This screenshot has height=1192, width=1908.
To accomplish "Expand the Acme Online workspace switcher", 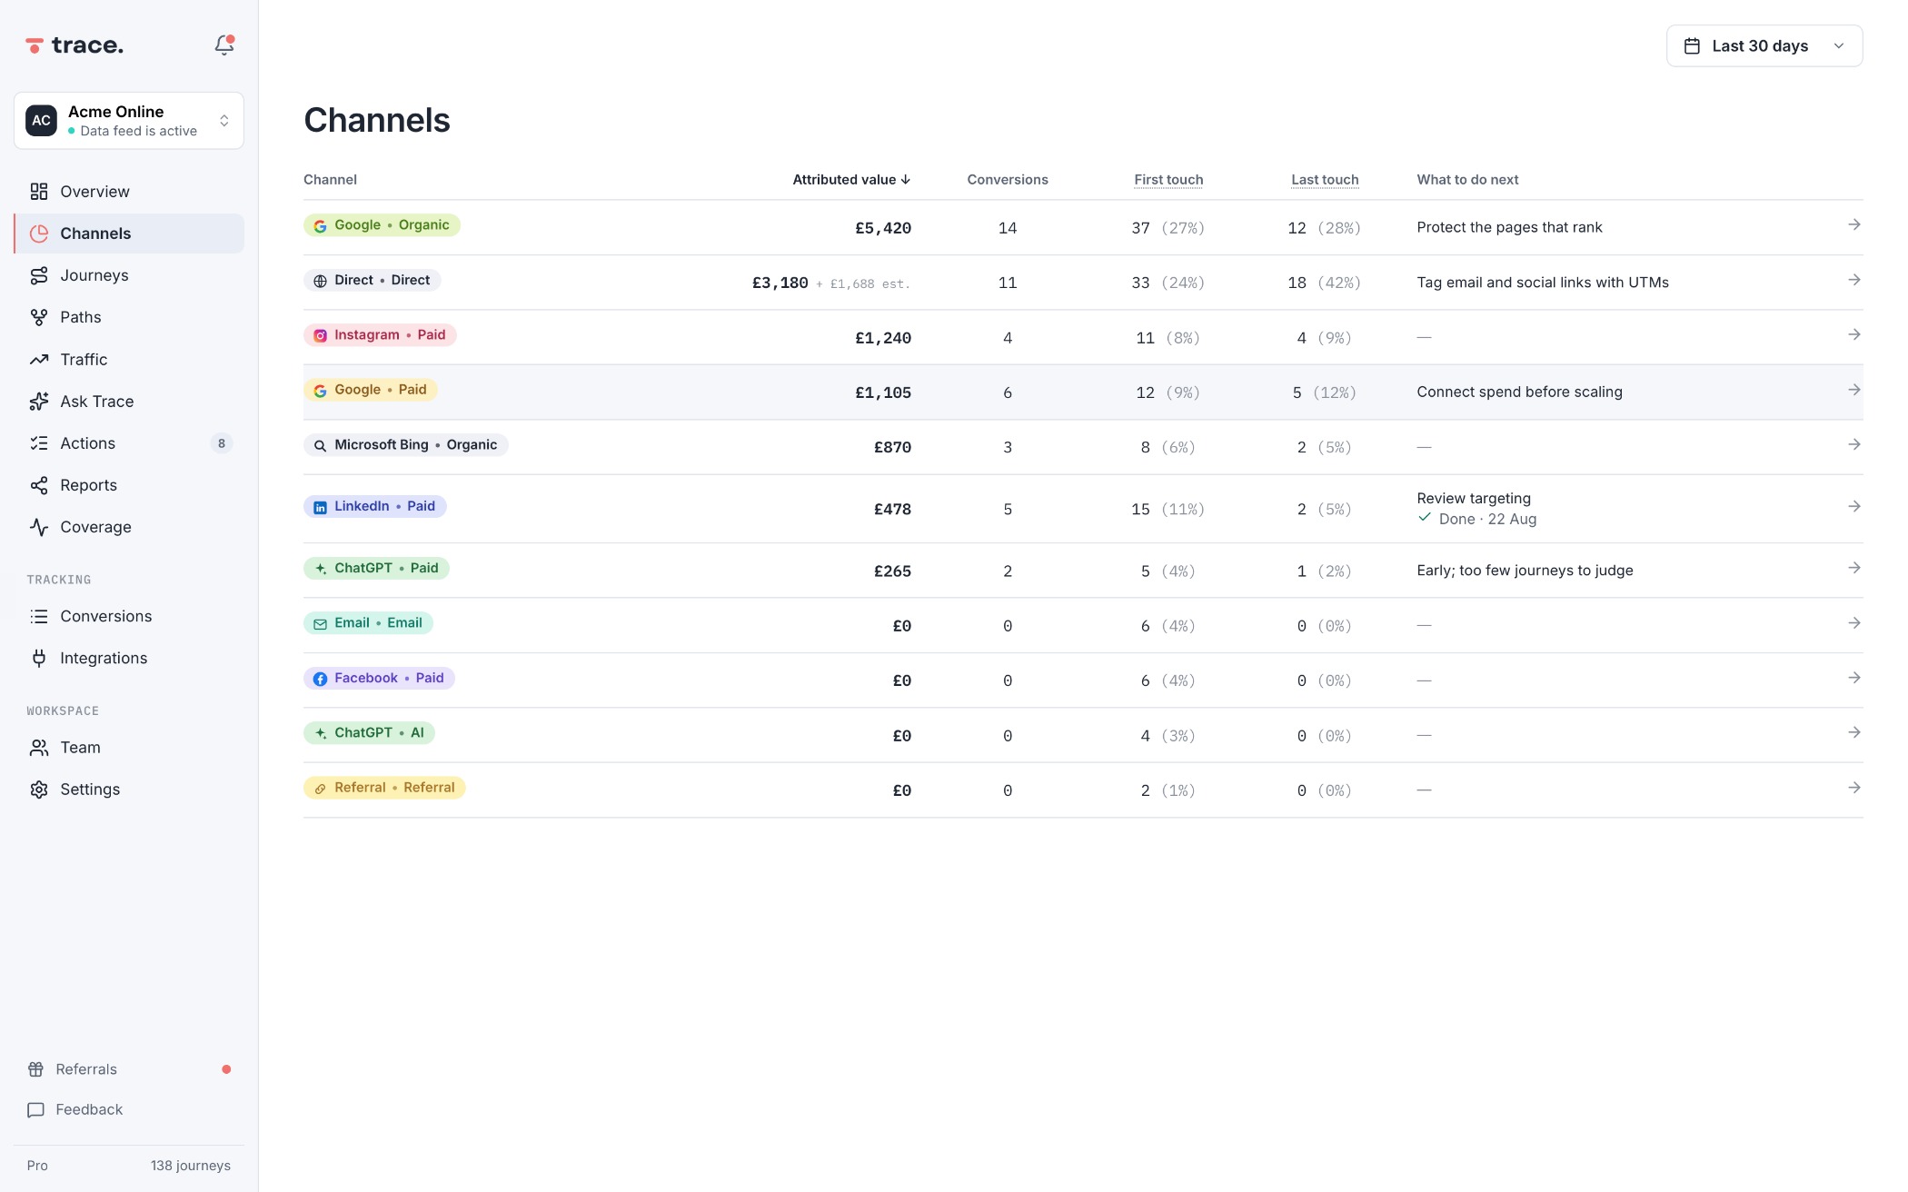I will coord(129,120).
